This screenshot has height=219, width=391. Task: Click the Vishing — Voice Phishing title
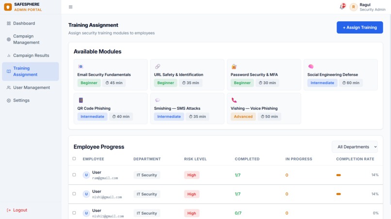click(254, 108)
